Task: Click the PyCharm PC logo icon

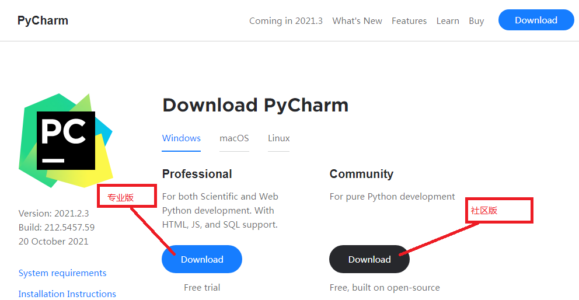Action: (x=65, y=140)
